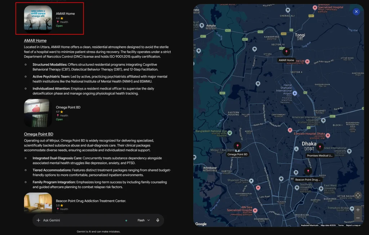
Task: Open the Beacon Point treatment center room thumbnail
Action: click(x=38, y=203)
